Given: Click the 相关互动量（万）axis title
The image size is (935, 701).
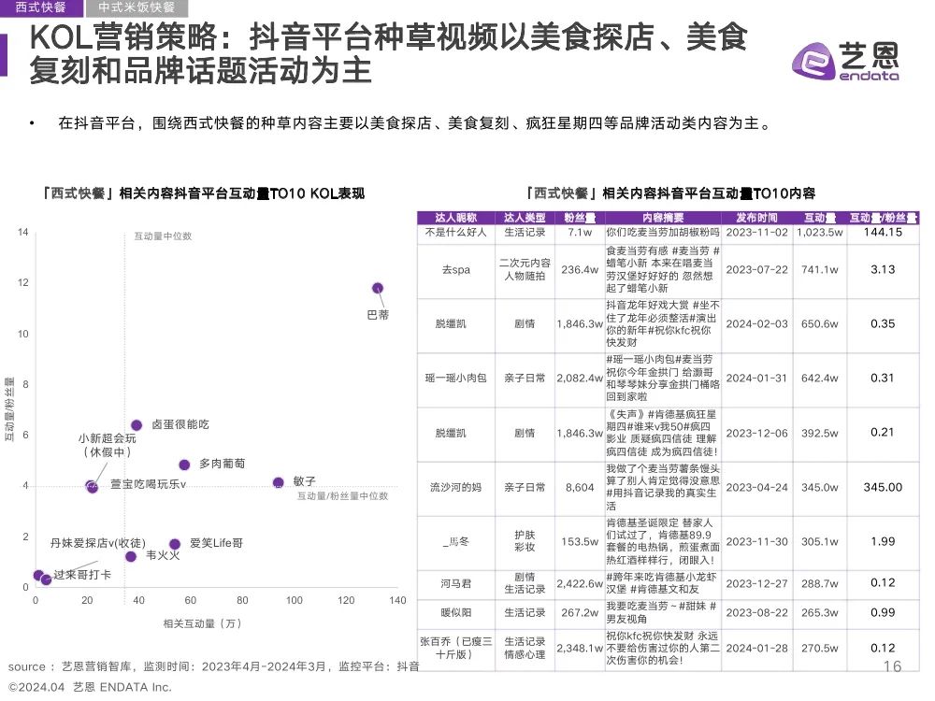Looking at the screenshot, I should tap(203, 623).
